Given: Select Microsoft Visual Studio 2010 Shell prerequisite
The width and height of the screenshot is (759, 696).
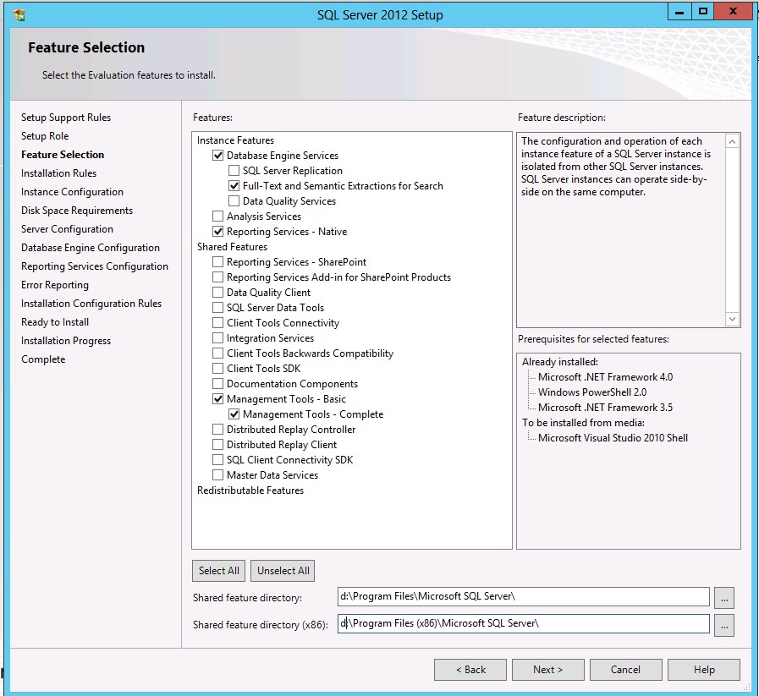Looking at the screenshot, I should [613, 438].
